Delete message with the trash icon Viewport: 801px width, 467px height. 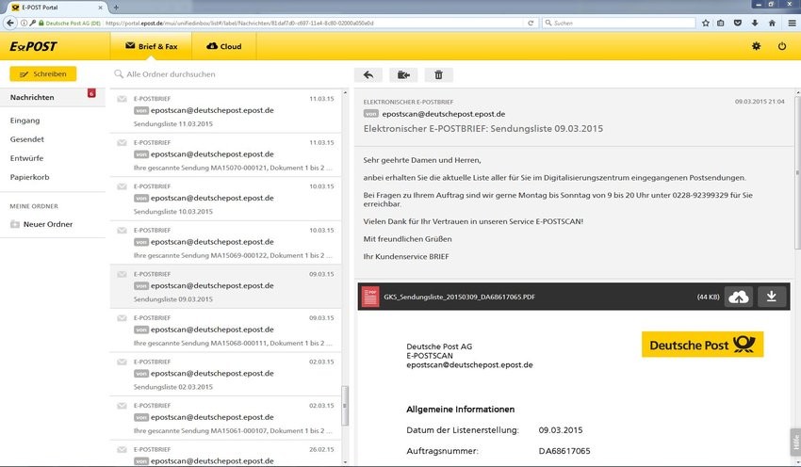click(438, 75)
